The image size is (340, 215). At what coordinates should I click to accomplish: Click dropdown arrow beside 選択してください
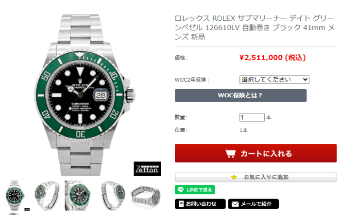[x=305, y=79]
